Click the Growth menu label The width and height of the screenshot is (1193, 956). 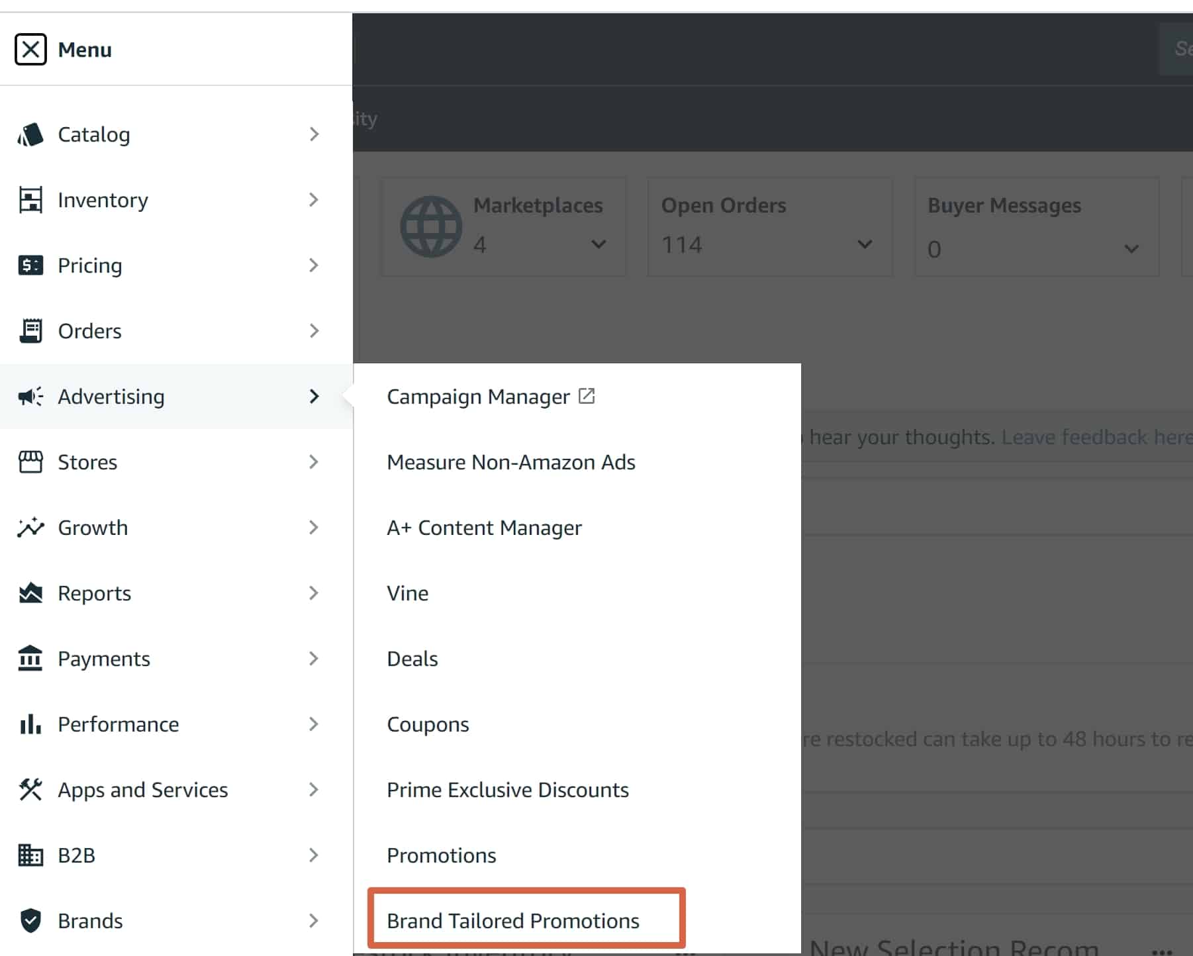click(x=93, y=528)
